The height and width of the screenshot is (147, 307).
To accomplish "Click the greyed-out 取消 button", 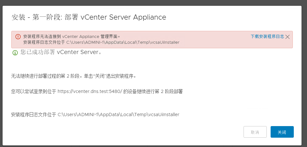I will click(255, 132).
